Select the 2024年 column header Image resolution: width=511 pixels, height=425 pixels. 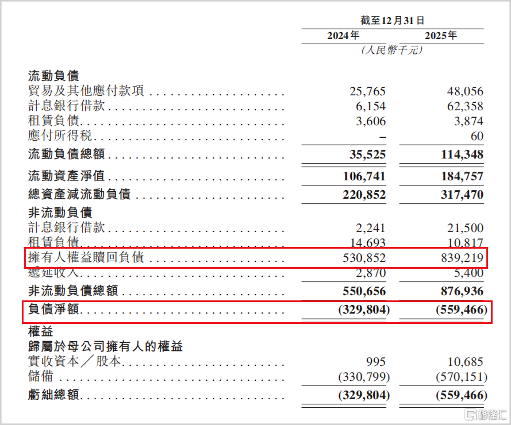[343, 36]
